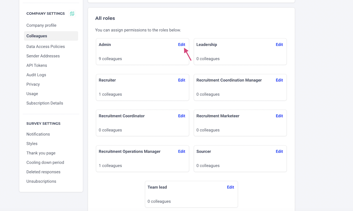
Task: Open survey Notifications settings
Action: (38, 134)
